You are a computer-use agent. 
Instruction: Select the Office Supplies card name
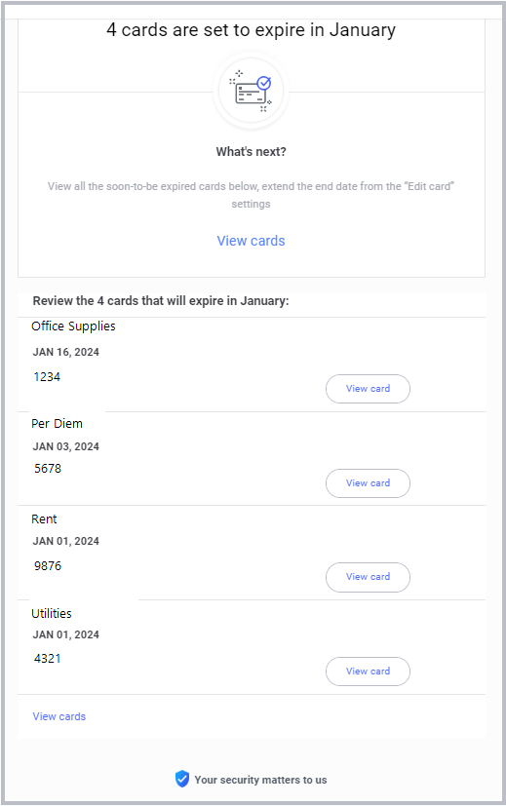point(73,326)
